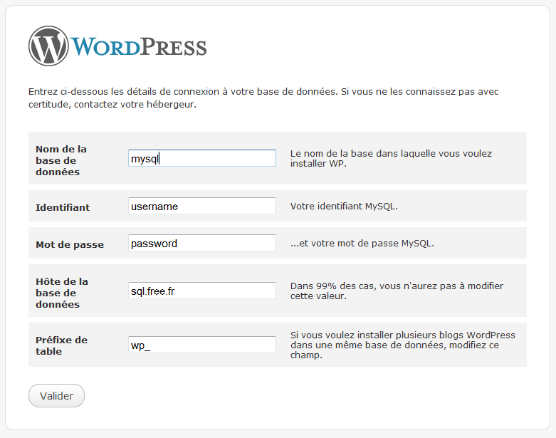Click the intro paragraph 'Entrez ci-dessous les détails'
This screenshot has height=438, width=556.
(263, 98)
